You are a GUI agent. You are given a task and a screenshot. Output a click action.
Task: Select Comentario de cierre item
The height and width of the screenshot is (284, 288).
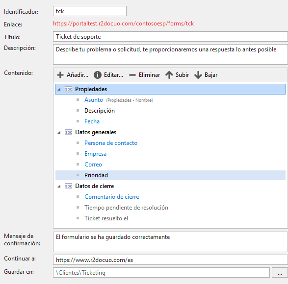click(112, 197)
